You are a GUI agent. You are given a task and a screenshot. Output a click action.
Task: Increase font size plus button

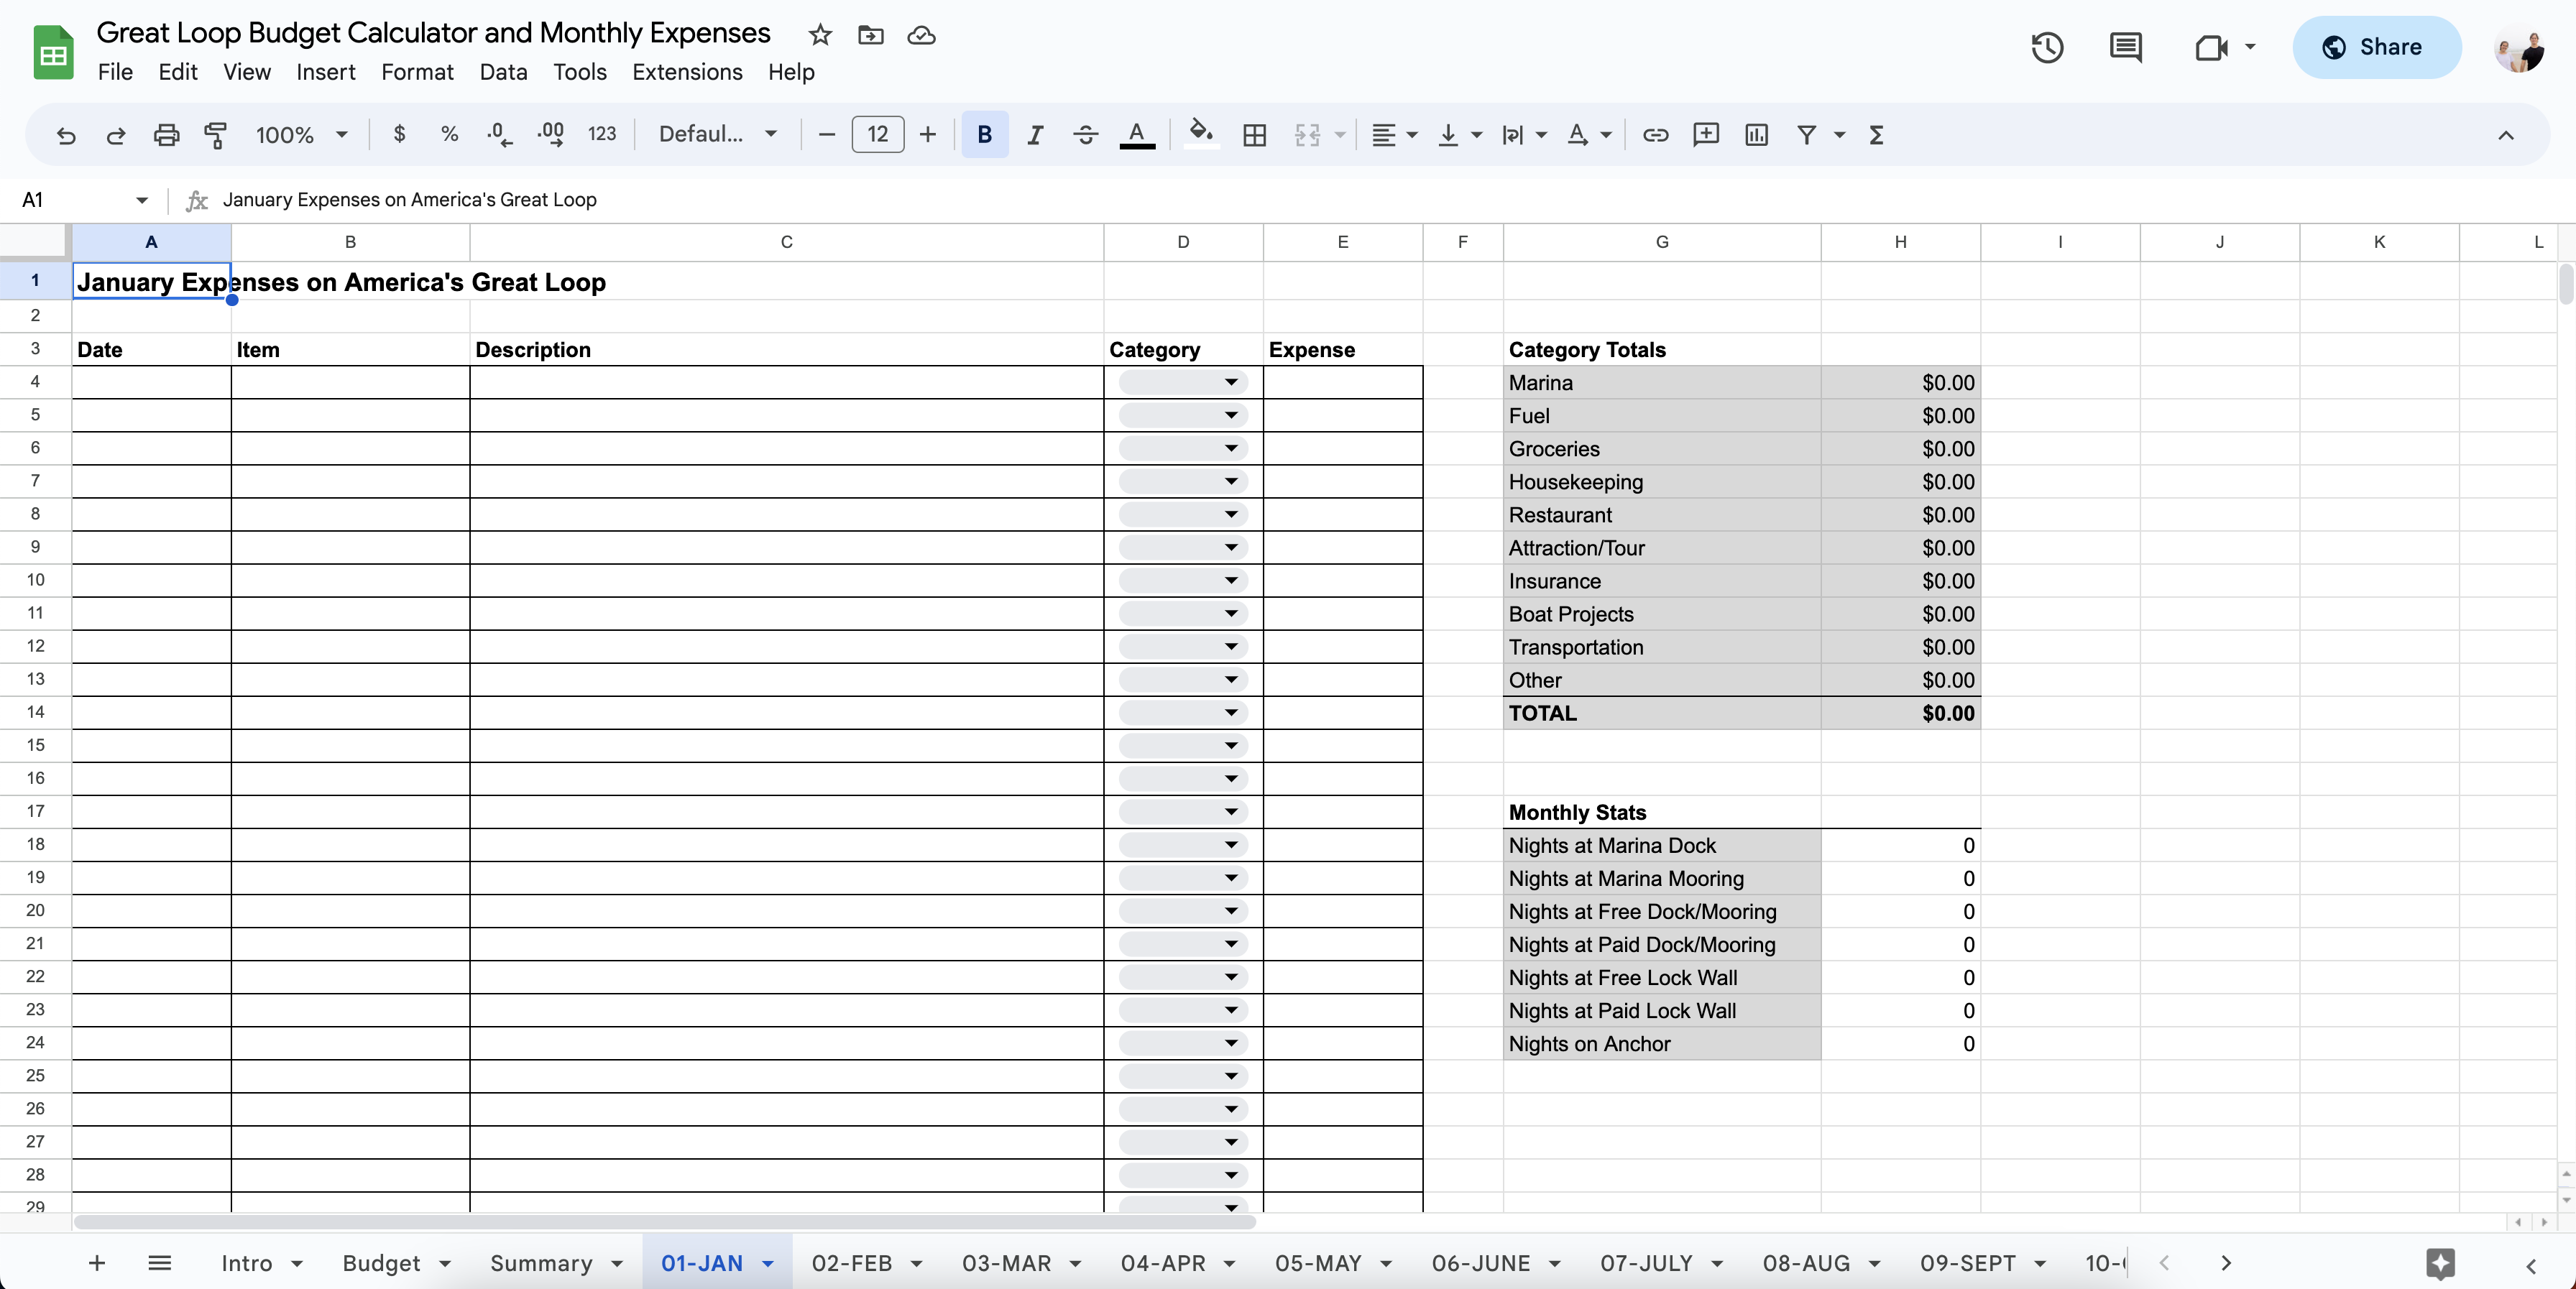[x=927, y=135]
